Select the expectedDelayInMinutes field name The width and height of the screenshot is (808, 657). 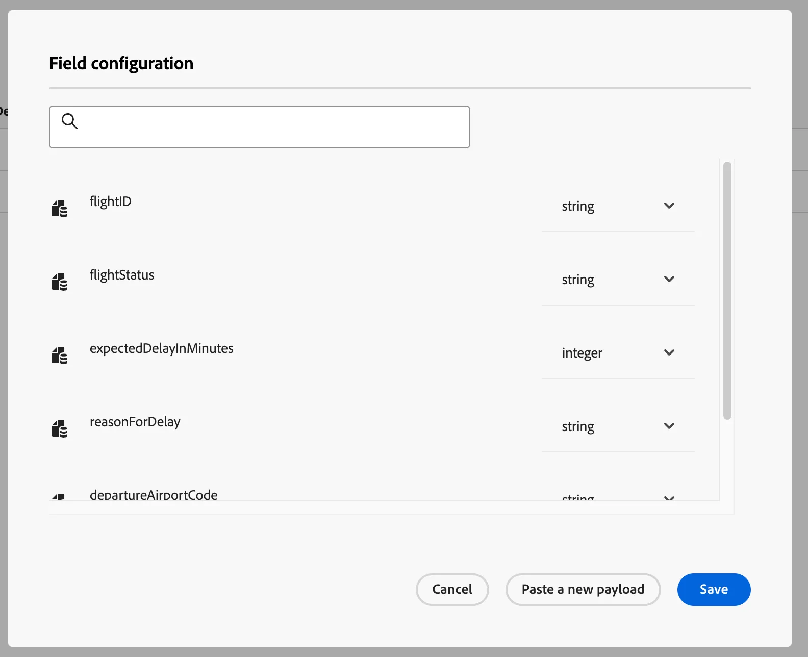[x=162, y=348]
